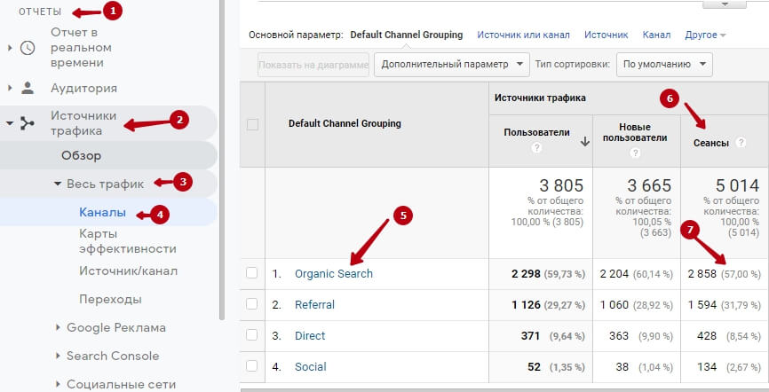Expand the Google Реклама subsection
The image size is (769, 392).
(x=58, y=327)
